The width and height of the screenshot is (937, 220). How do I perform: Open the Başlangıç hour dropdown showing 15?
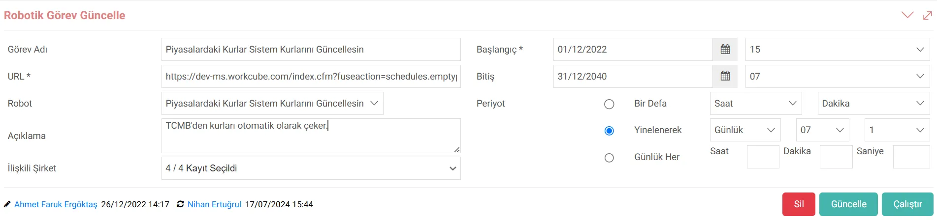click(837, 49)
